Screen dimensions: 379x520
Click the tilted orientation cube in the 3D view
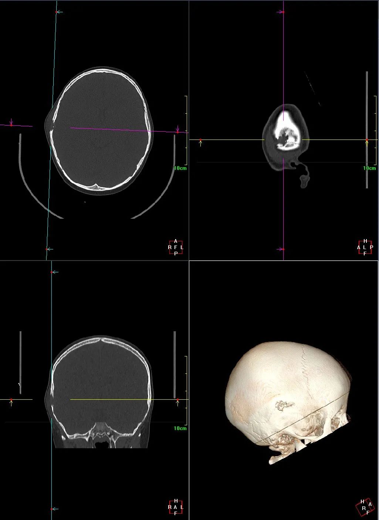pyautogui.click(x=365, y=507)
